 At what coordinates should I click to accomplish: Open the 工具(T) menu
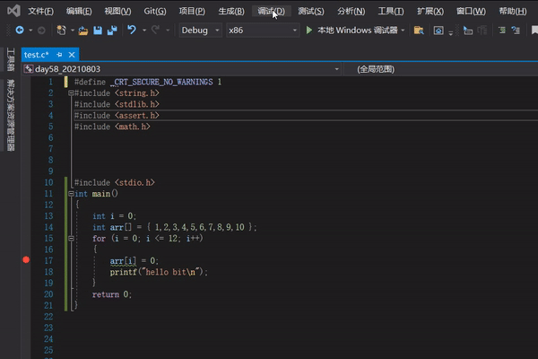pyautogui.click(x=391, y=12)
